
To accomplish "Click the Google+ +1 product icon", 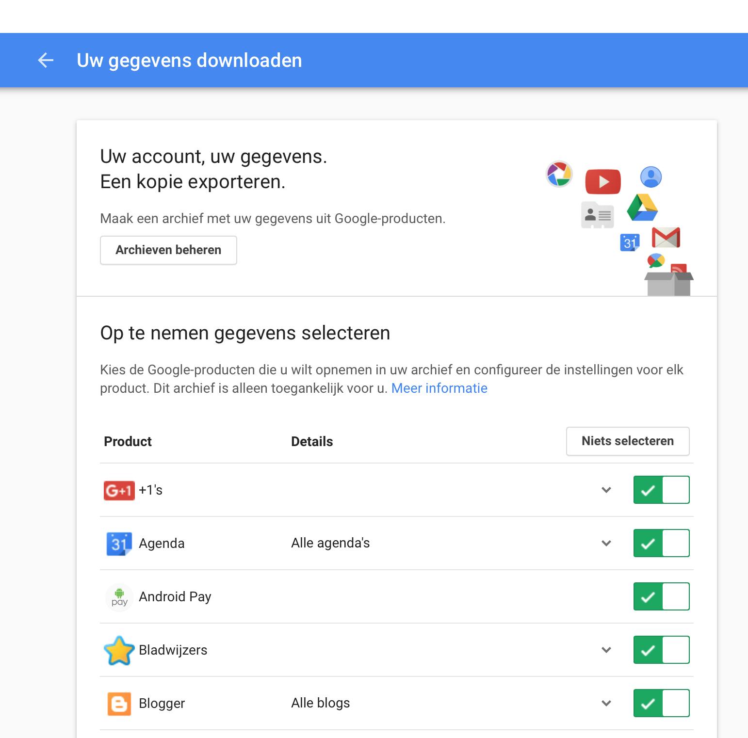I will (x=119, y=490).
